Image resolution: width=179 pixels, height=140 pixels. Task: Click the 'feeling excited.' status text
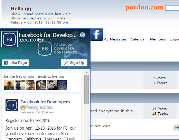click(x=40, y=108)
